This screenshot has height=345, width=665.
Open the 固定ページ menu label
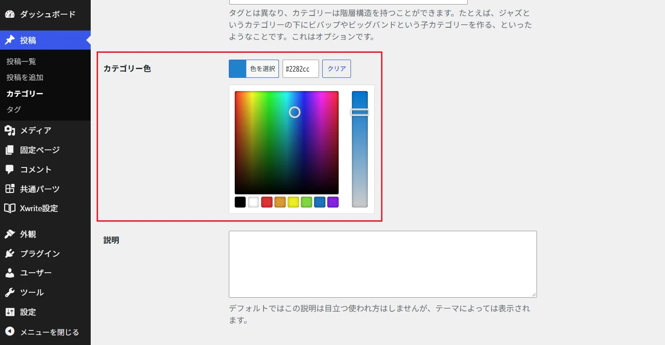pos(40,150)
